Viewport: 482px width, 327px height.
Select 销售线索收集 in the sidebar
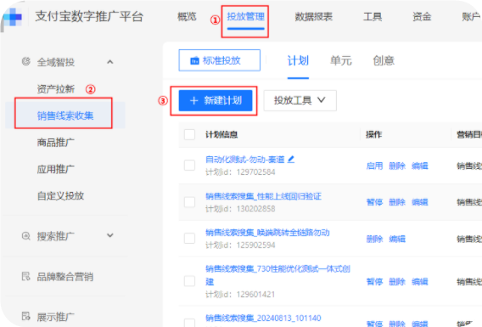click(x=65, y=116)
